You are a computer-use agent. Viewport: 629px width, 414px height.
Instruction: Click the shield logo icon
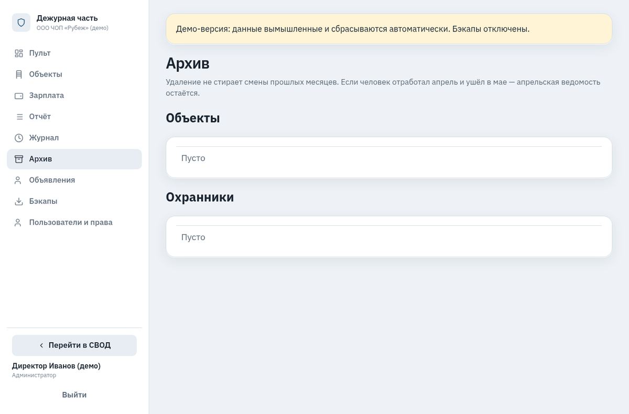click(21, 23)
